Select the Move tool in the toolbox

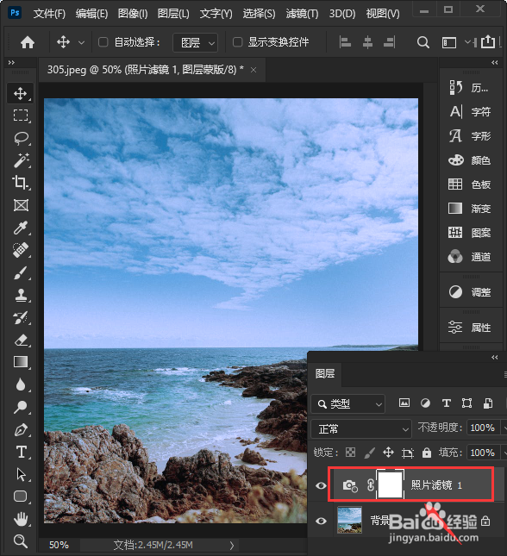pos(20,94)
